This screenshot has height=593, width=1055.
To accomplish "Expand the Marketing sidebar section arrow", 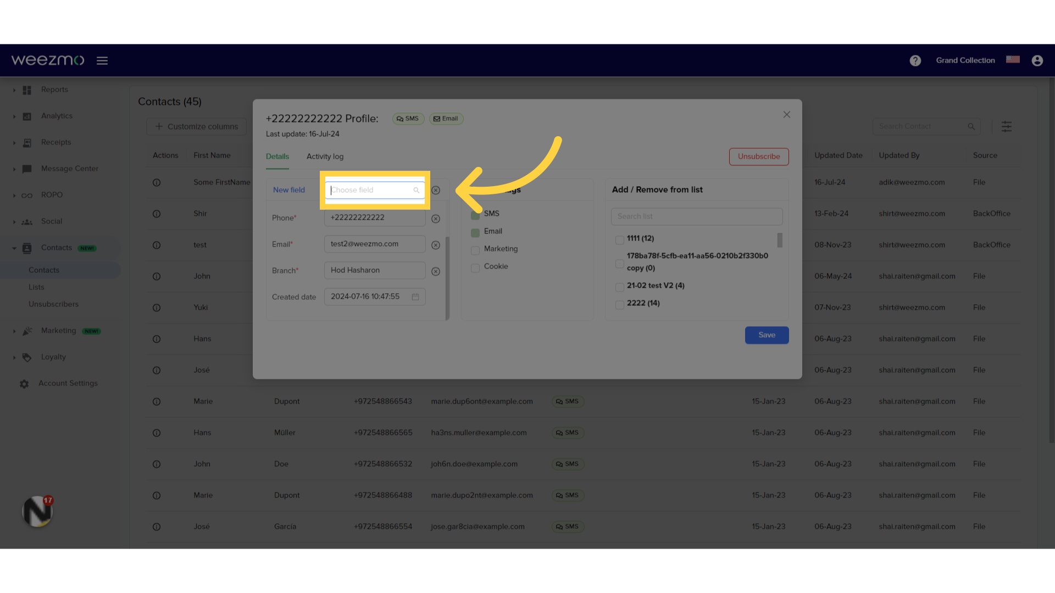I will click(x=14, y=331).
